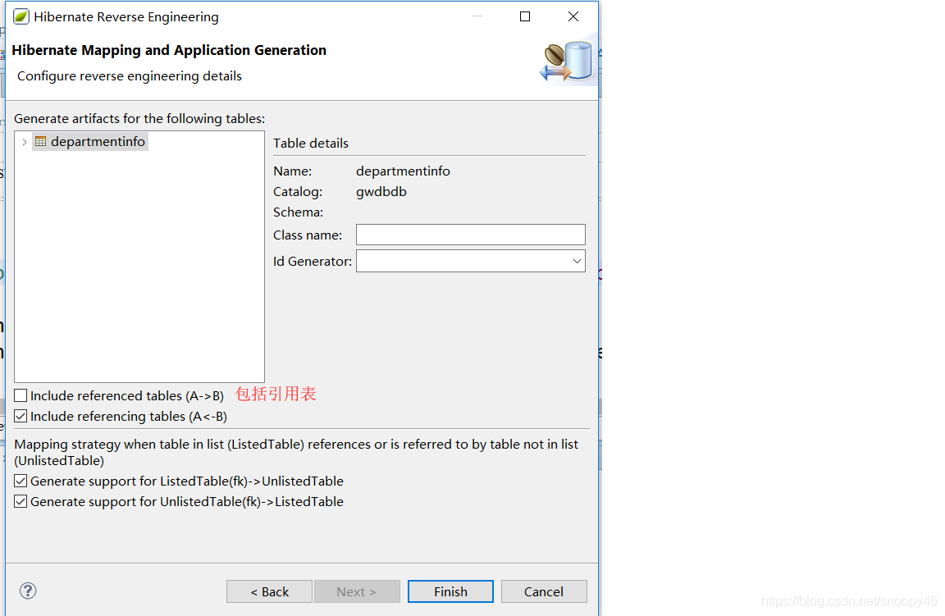Maximize the Hibernate Reverse Engineering dialog
Viewport: 945px width, 616px height.
coord(525,17)
